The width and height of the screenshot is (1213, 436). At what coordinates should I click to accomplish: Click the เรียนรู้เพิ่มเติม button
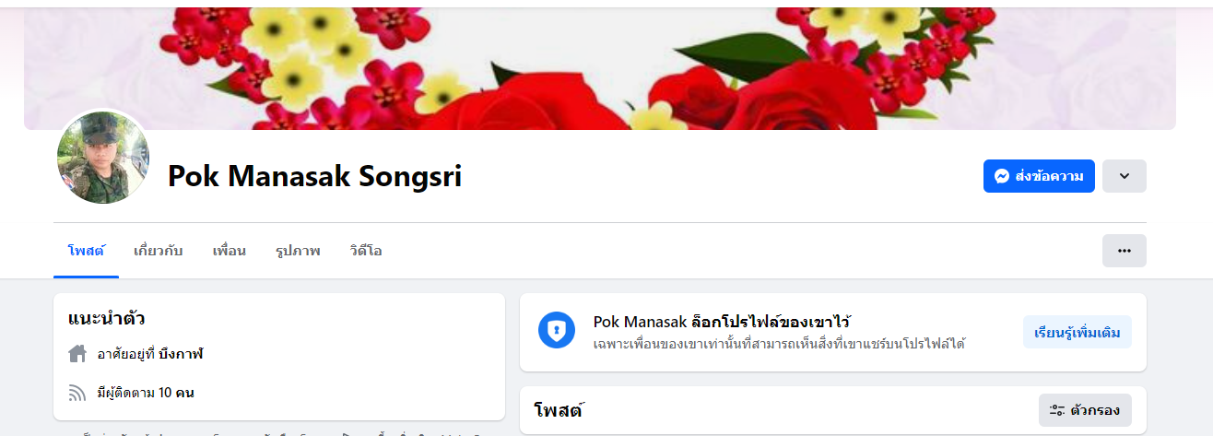(1077, 332)
